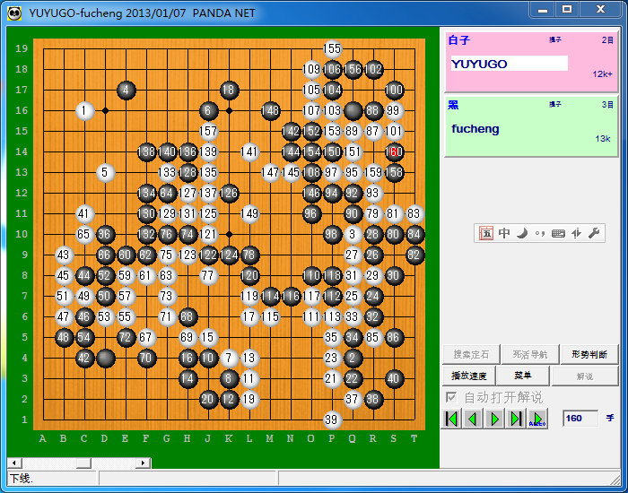The width and height of the screenshot is (628, 493).
Task: Click the Wubi 五 input method icon
Action: pos(486,233)
